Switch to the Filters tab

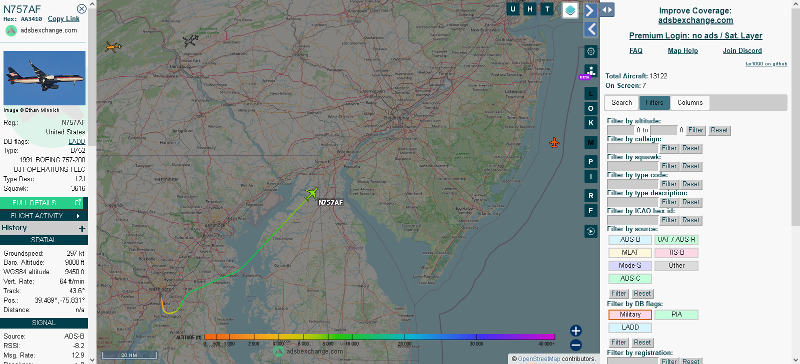[x=654, y=103]
